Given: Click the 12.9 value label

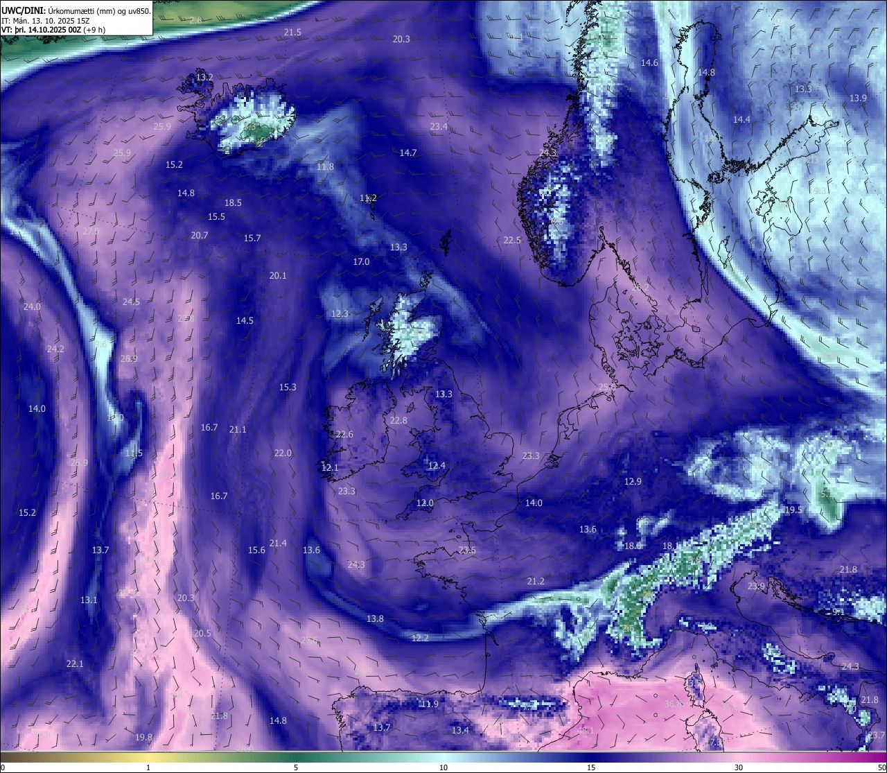Looking at the screenshot, I should click(633, 482).
